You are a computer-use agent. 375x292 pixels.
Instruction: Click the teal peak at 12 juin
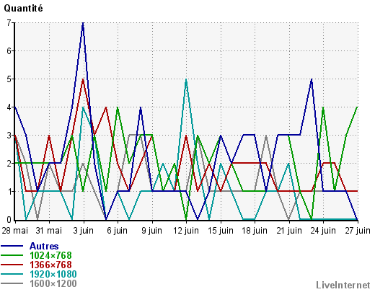tap(186, 80)
